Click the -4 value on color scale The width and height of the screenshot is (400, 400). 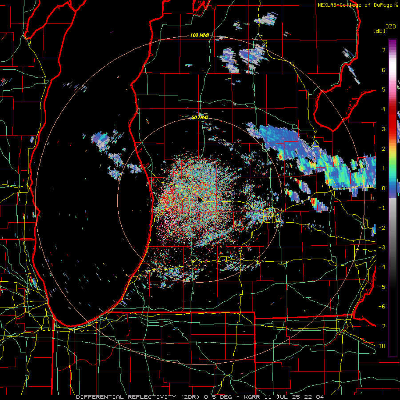382,267
